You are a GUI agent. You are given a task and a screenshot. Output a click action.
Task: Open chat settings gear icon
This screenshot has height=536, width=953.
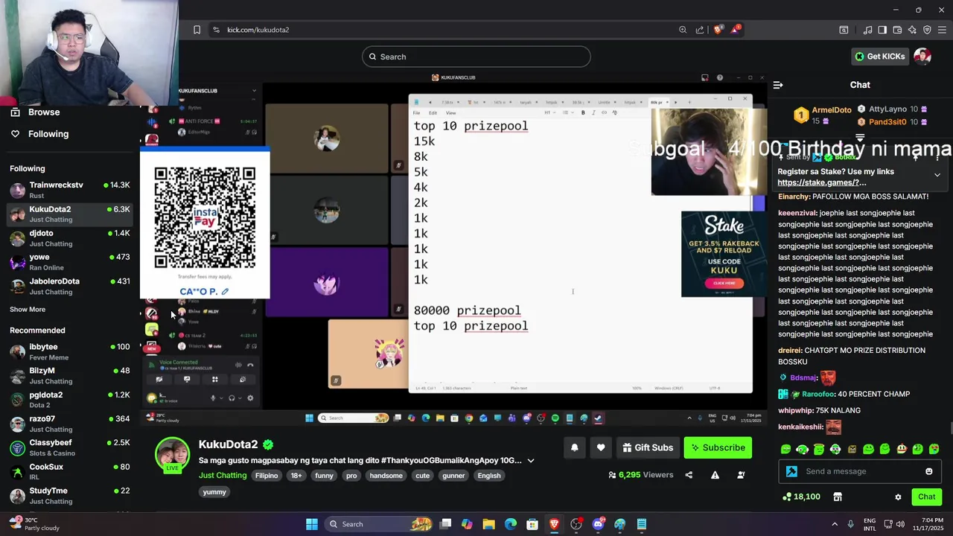click(x=898, y=497)
